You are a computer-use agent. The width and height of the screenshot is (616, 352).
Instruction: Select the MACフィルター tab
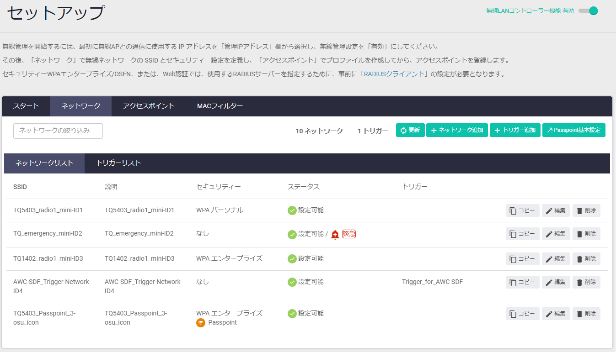[x=220, y=106]
